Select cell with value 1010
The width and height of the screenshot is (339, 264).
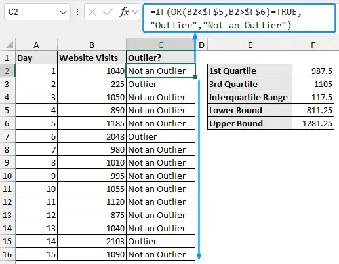[92, 162]
